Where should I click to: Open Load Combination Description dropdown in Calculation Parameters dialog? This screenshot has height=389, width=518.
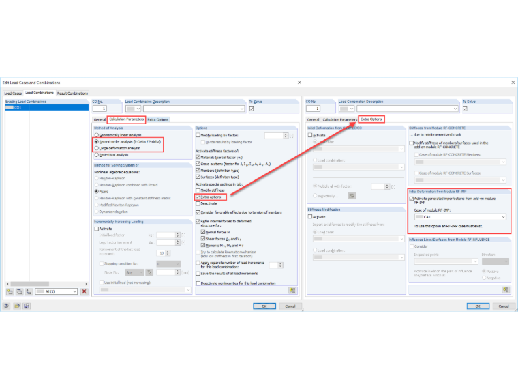pyautogui.click(x=194, y=109)
